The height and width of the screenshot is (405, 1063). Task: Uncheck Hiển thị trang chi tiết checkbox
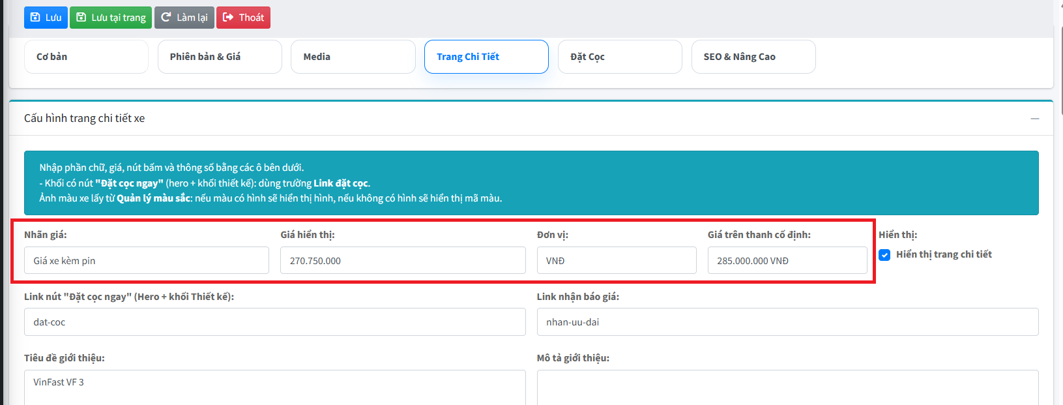884,255
